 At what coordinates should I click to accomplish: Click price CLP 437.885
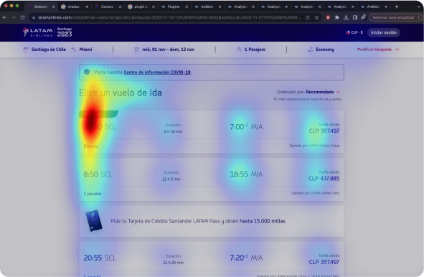coord(324,179)
